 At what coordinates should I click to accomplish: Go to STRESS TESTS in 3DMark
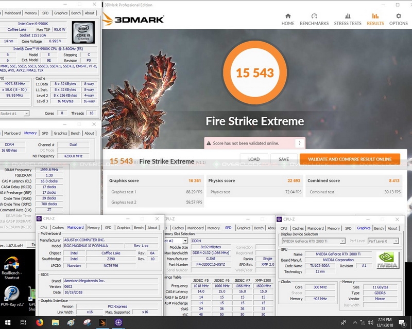pyautogui.click(x=347, y=20)
